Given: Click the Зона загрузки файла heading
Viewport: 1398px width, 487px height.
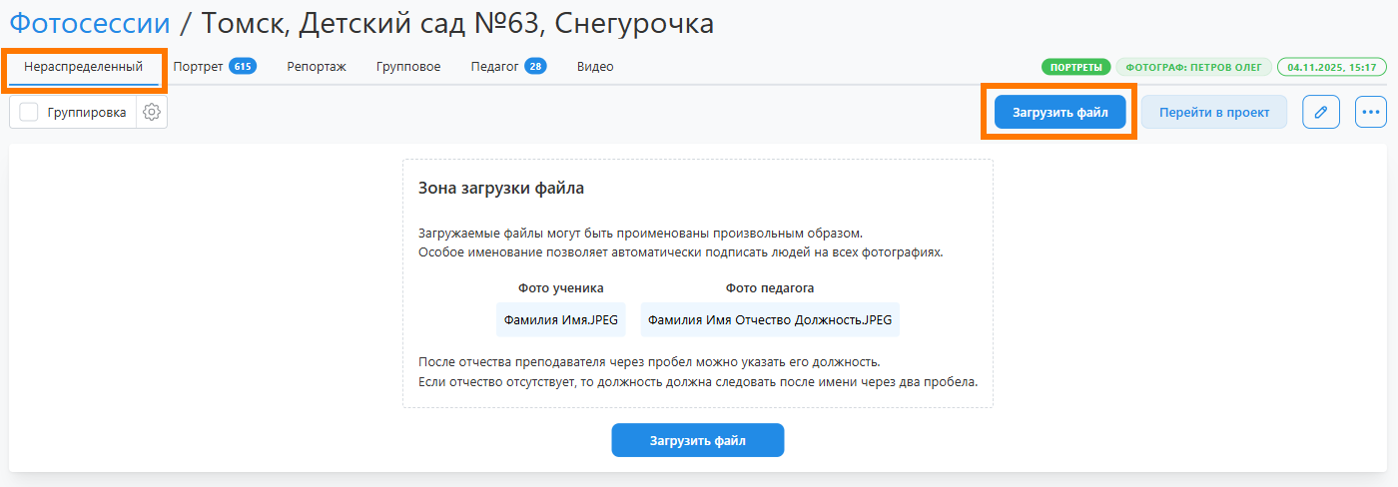Looking at the screenshot, I should [501, 188].
